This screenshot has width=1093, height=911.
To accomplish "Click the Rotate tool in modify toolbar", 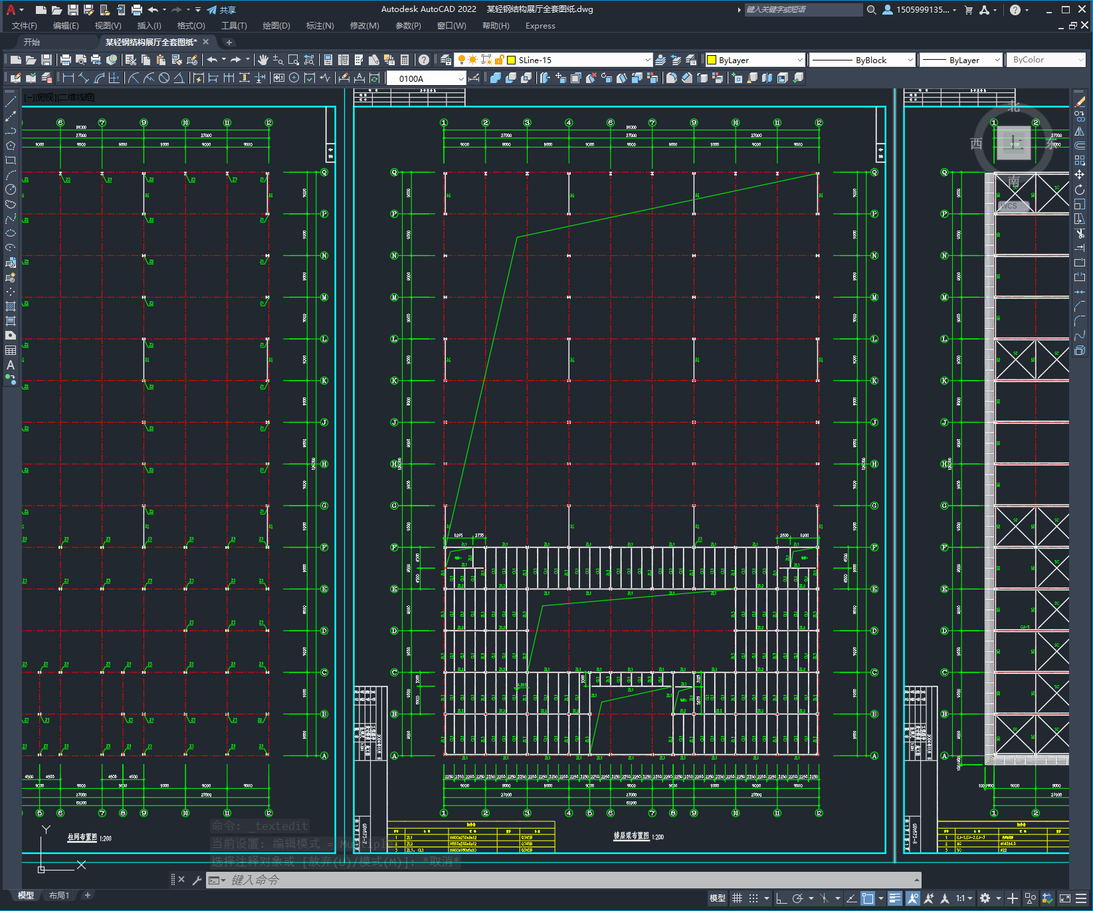I will click(1080, 189).
